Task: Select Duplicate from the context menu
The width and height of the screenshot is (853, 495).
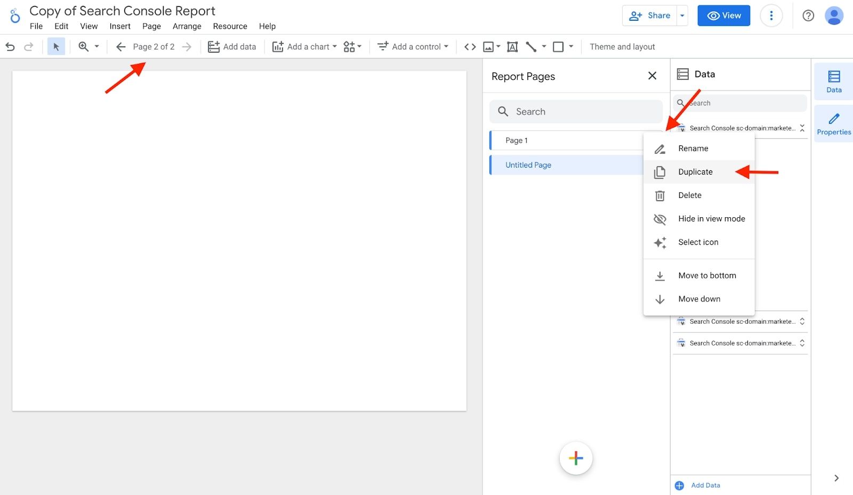Action: click(695, 172)
